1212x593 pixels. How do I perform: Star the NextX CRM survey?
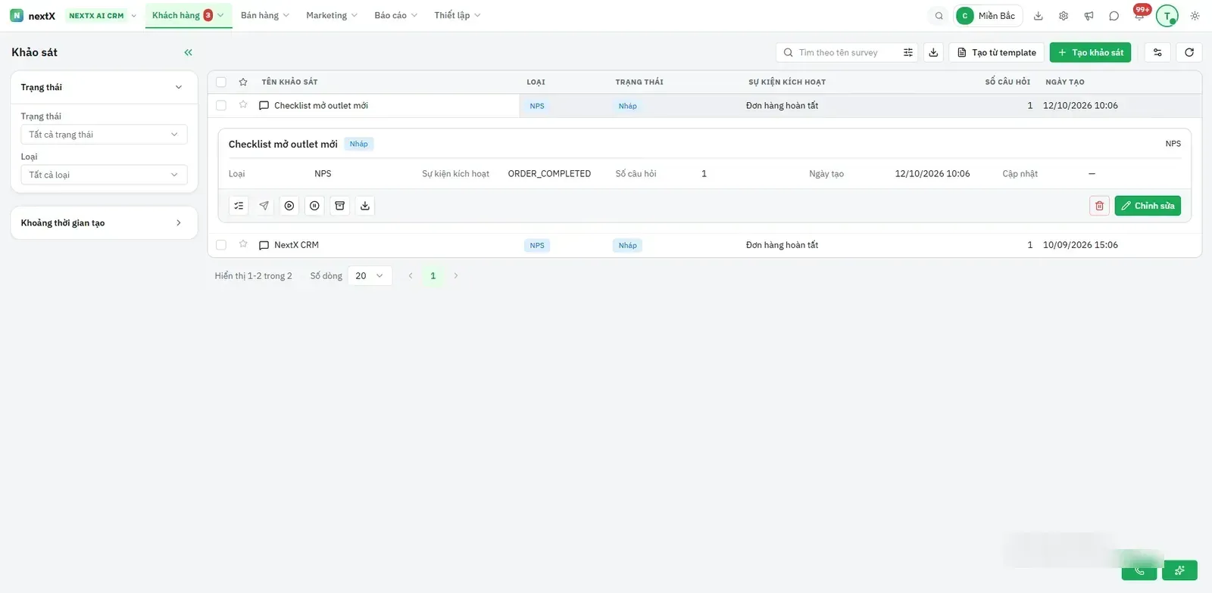click(x=243, y=244)
